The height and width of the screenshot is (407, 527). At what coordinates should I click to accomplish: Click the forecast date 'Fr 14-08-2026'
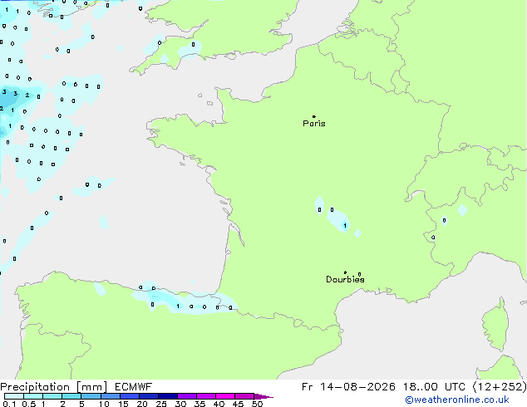(x=348, y=387)
